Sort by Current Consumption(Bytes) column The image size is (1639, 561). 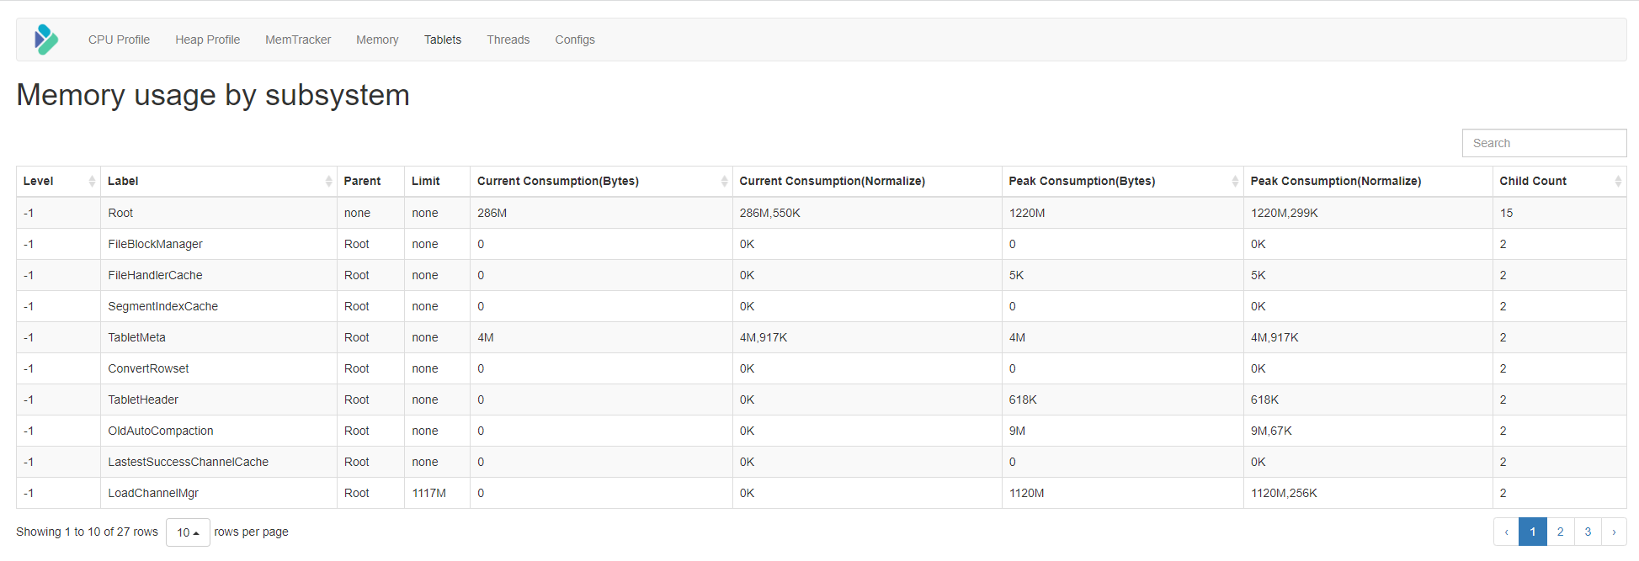600,182
